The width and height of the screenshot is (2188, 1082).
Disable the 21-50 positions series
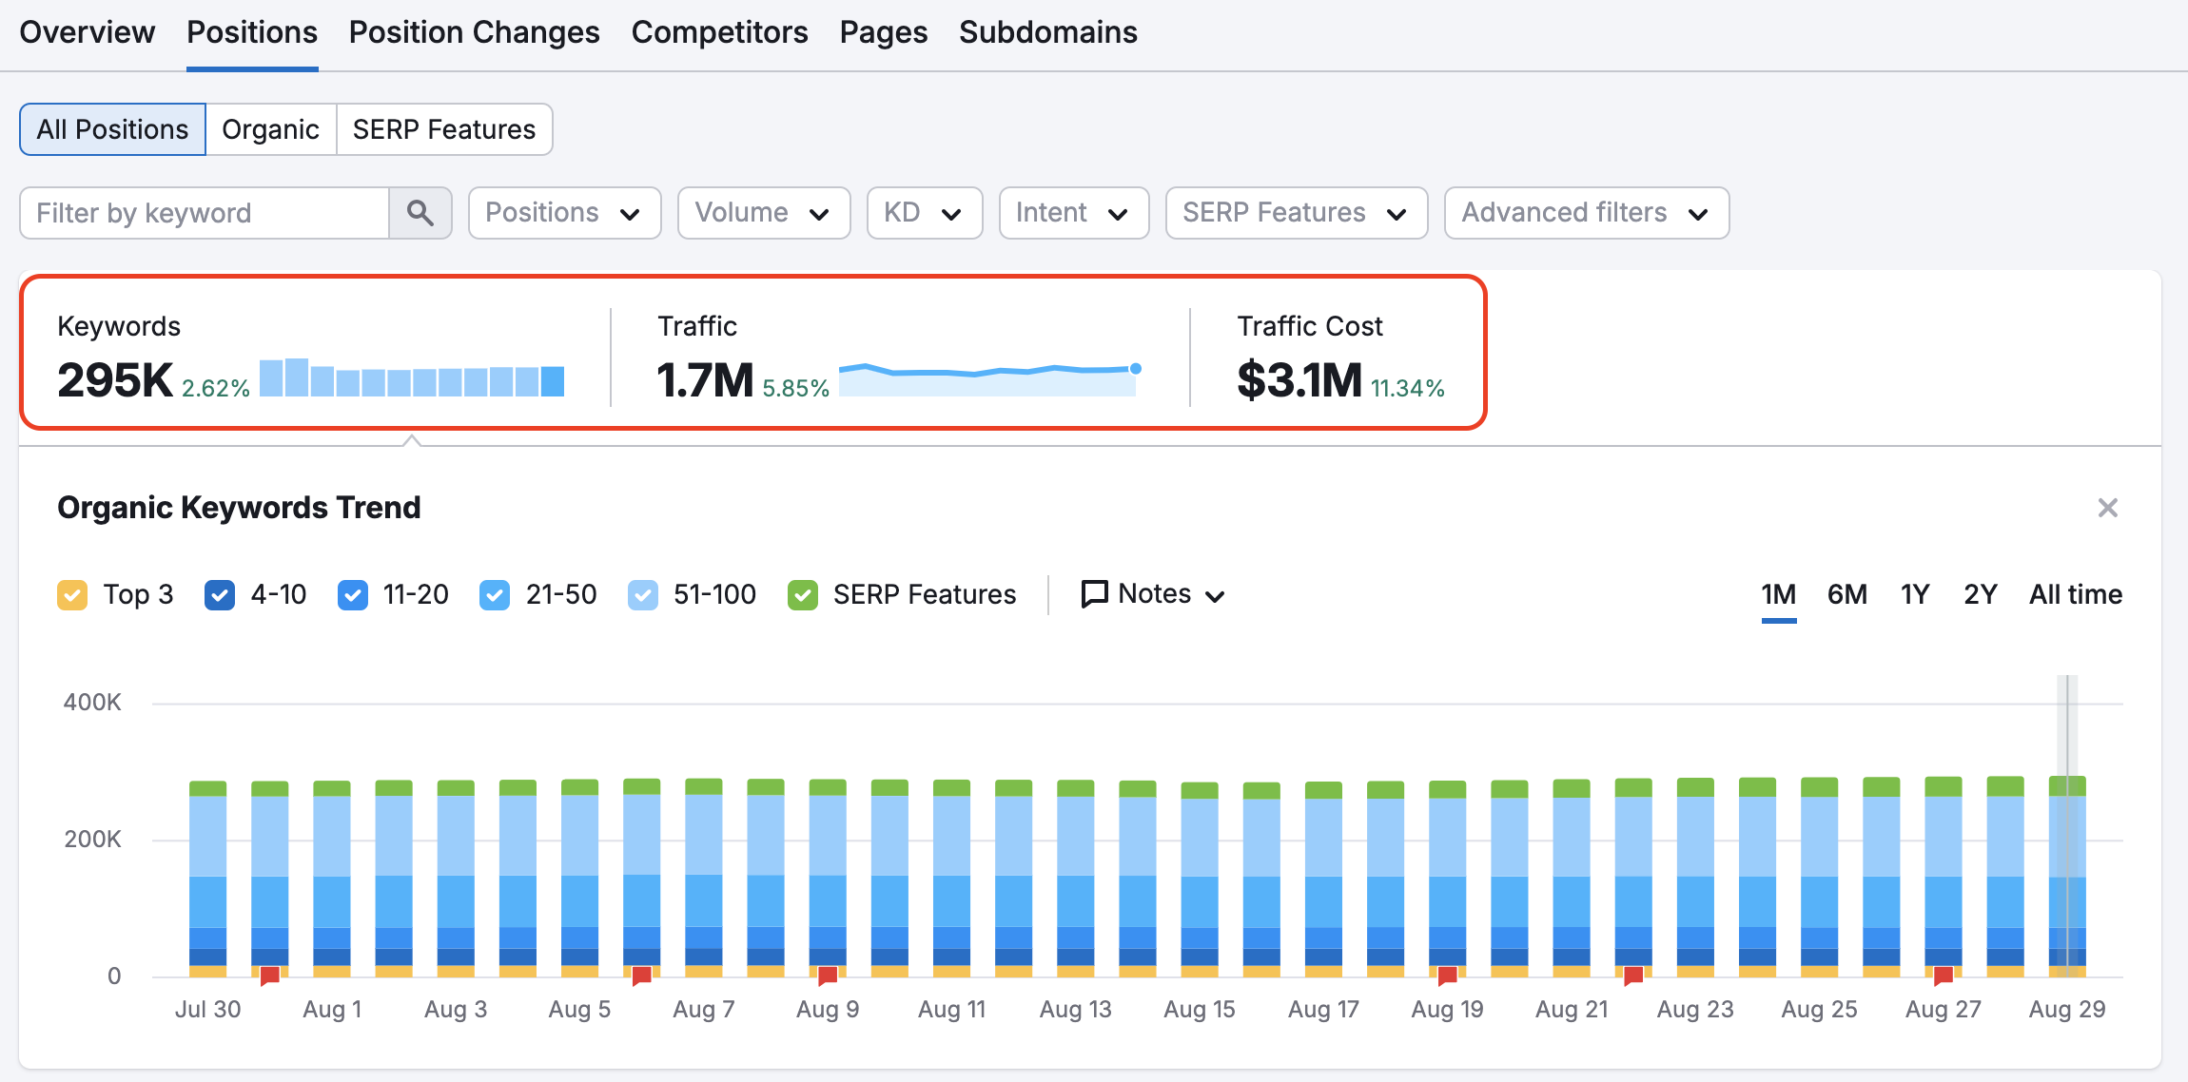[x=495, y=595]
